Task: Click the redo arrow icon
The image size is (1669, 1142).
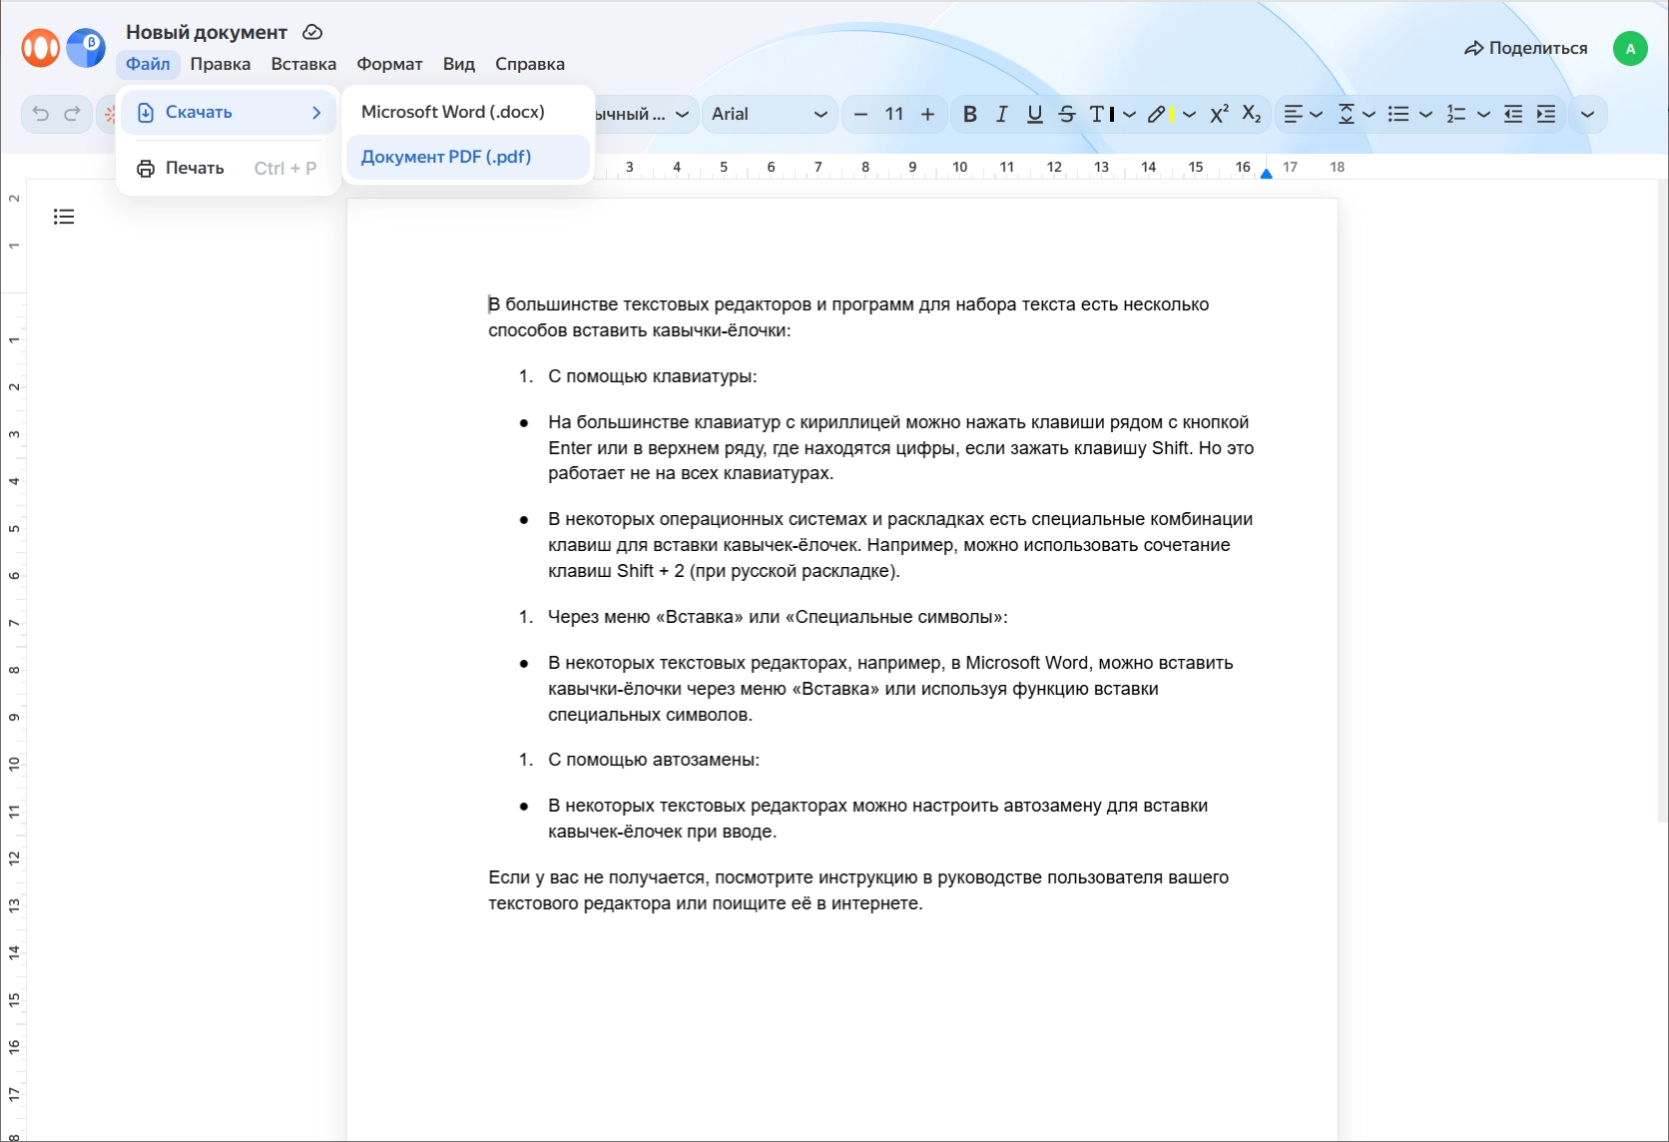Action: coord(73,114)
